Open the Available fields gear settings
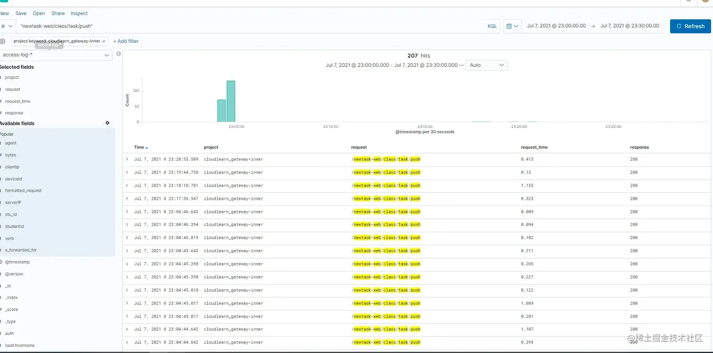Viewport: 713px width, 353px height. 108,123
